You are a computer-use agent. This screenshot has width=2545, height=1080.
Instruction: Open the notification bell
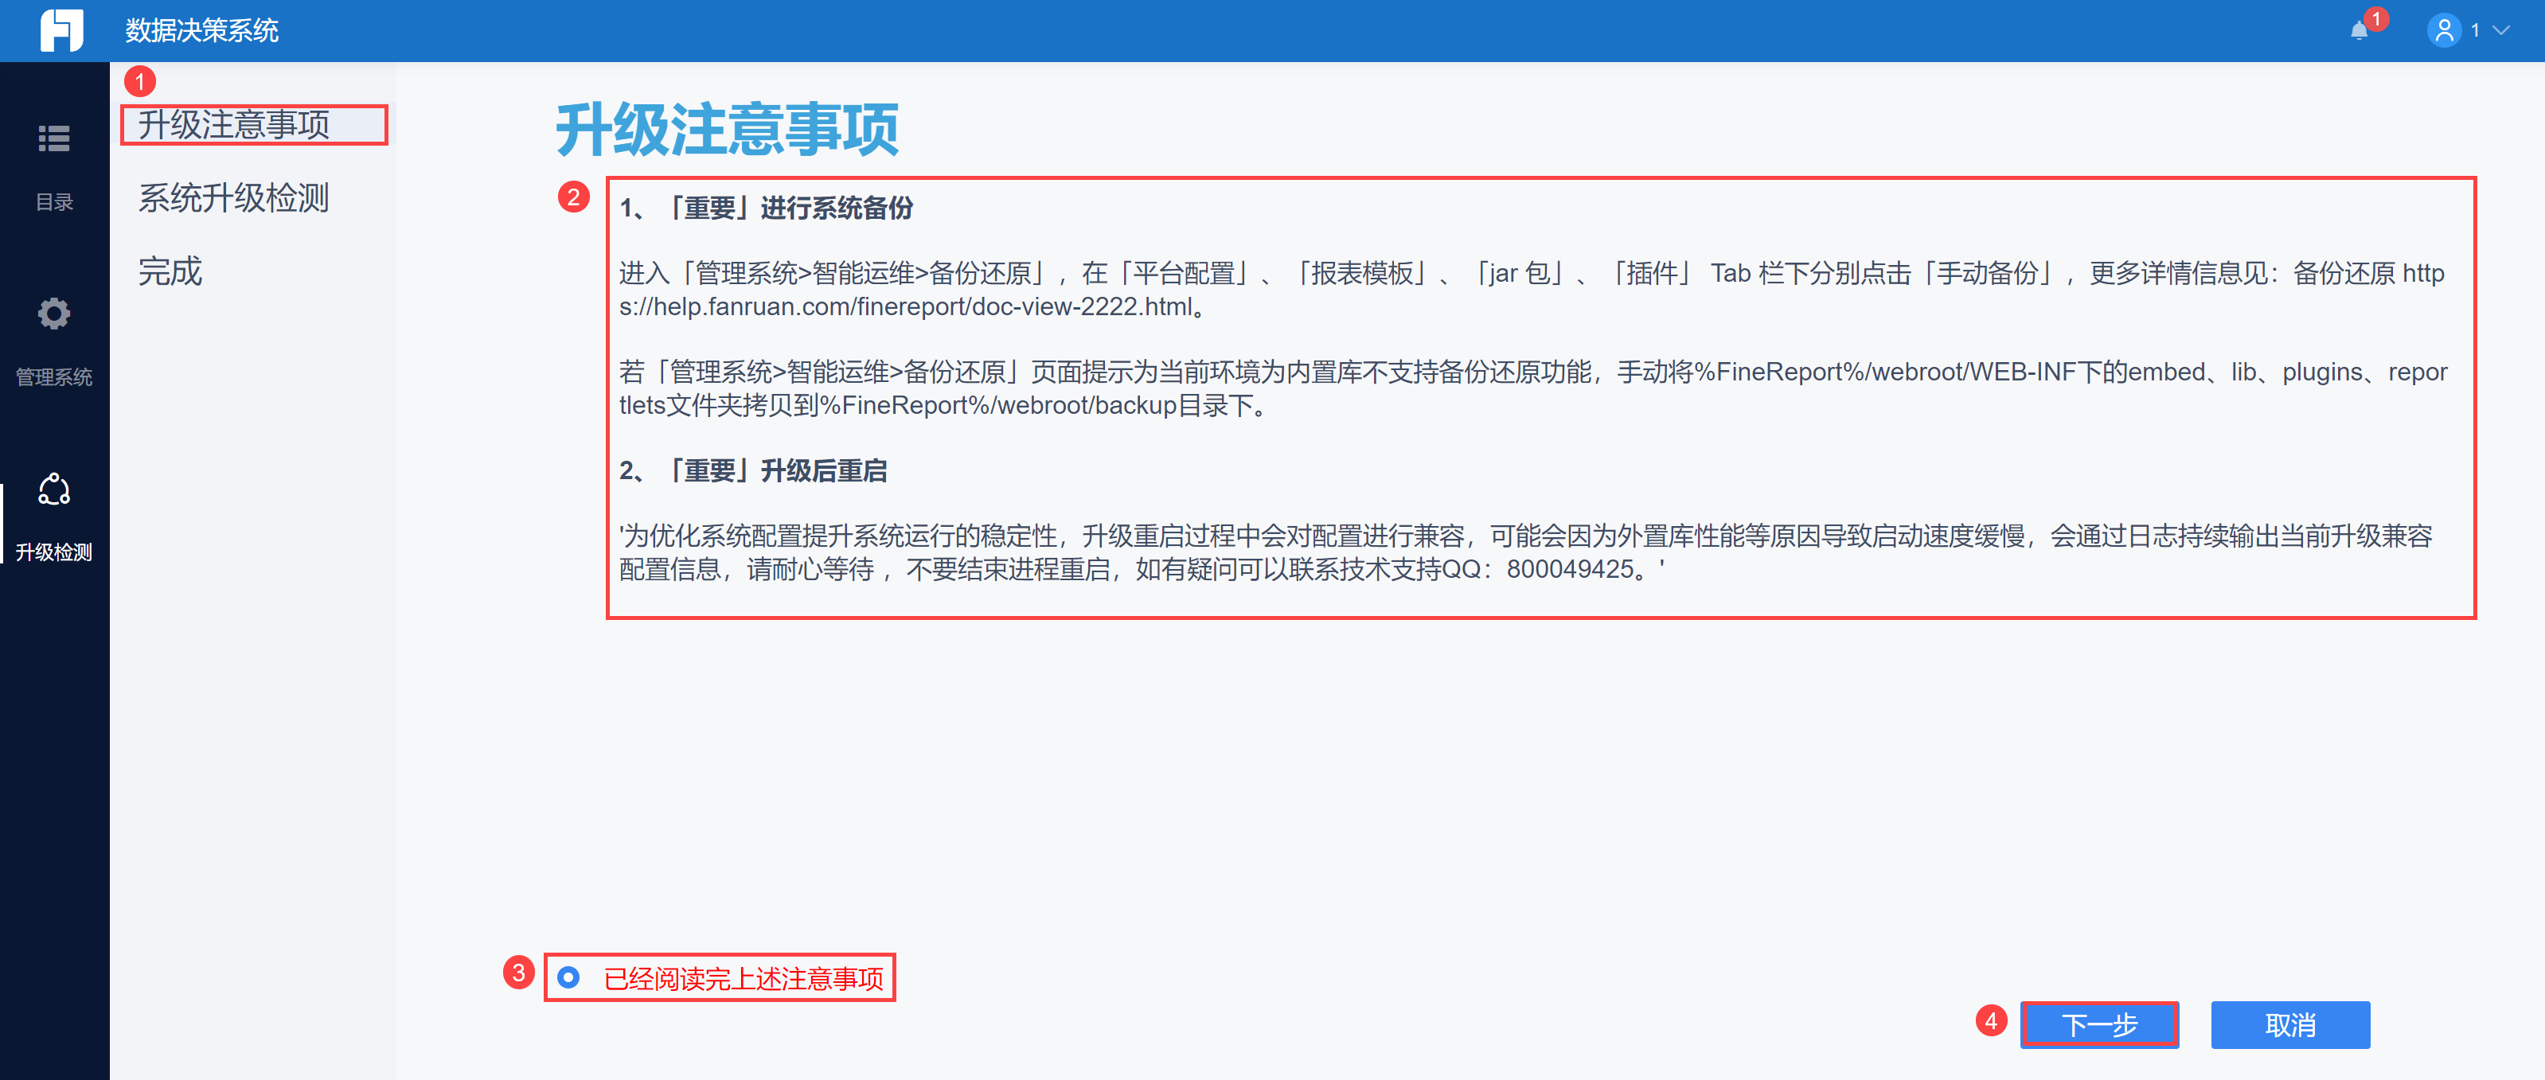point(2358,30)
